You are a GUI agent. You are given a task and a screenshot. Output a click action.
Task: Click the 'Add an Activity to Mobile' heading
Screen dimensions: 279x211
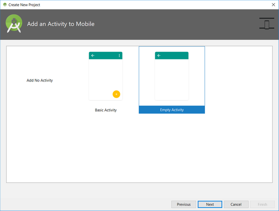(x=61, y=24)
